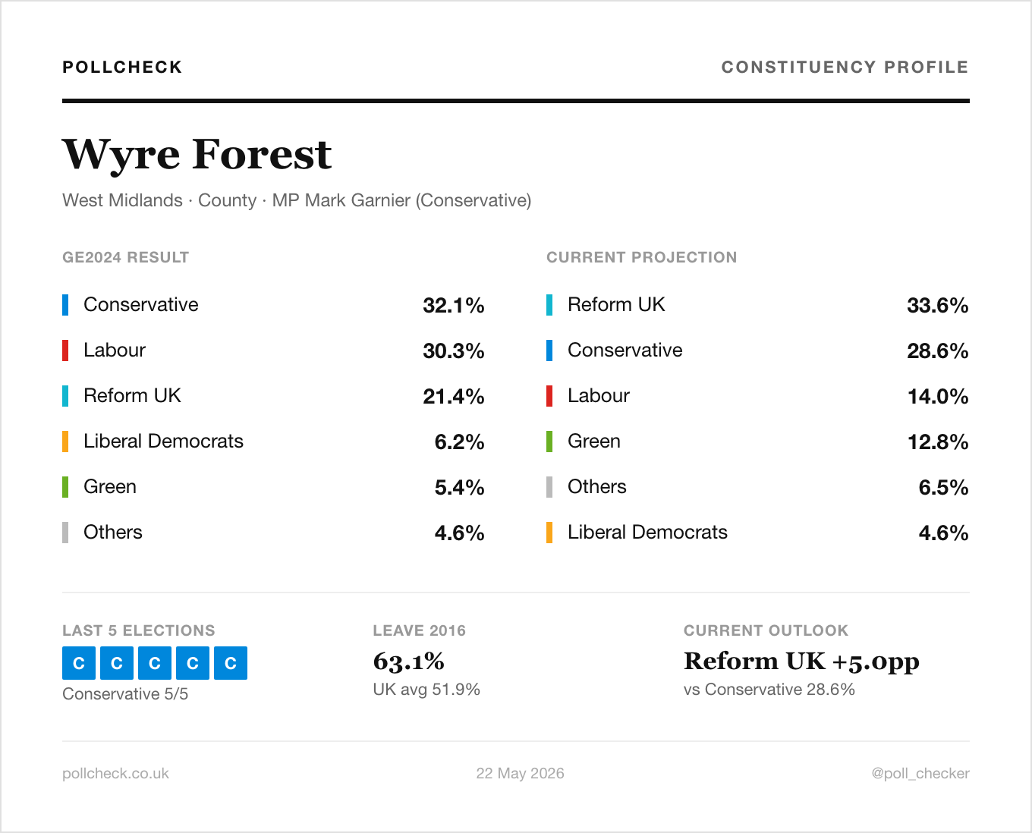Click the blue Conservative swatch in GE2024 results
Viewport: 1032px width, 833px height.
pos(65,305)
